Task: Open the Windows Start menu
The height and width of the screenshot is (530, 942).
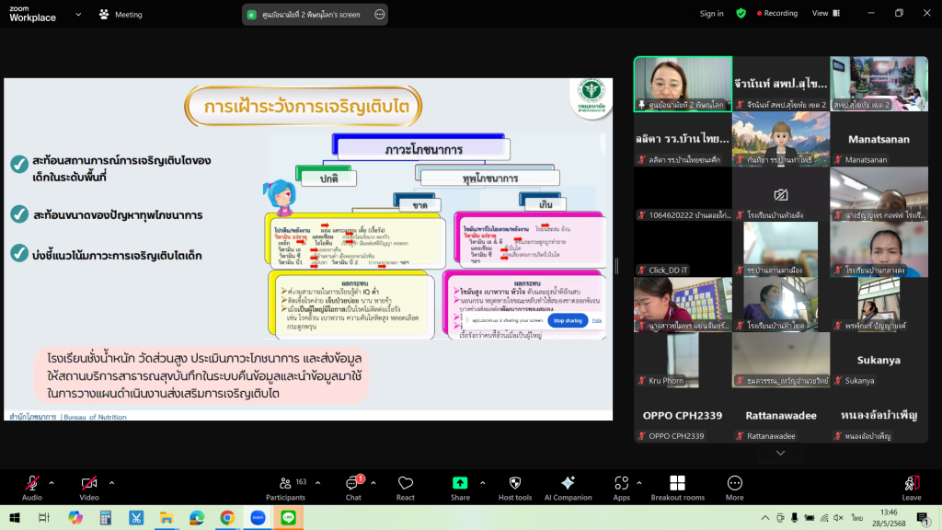Action: [x=15, y=517]
